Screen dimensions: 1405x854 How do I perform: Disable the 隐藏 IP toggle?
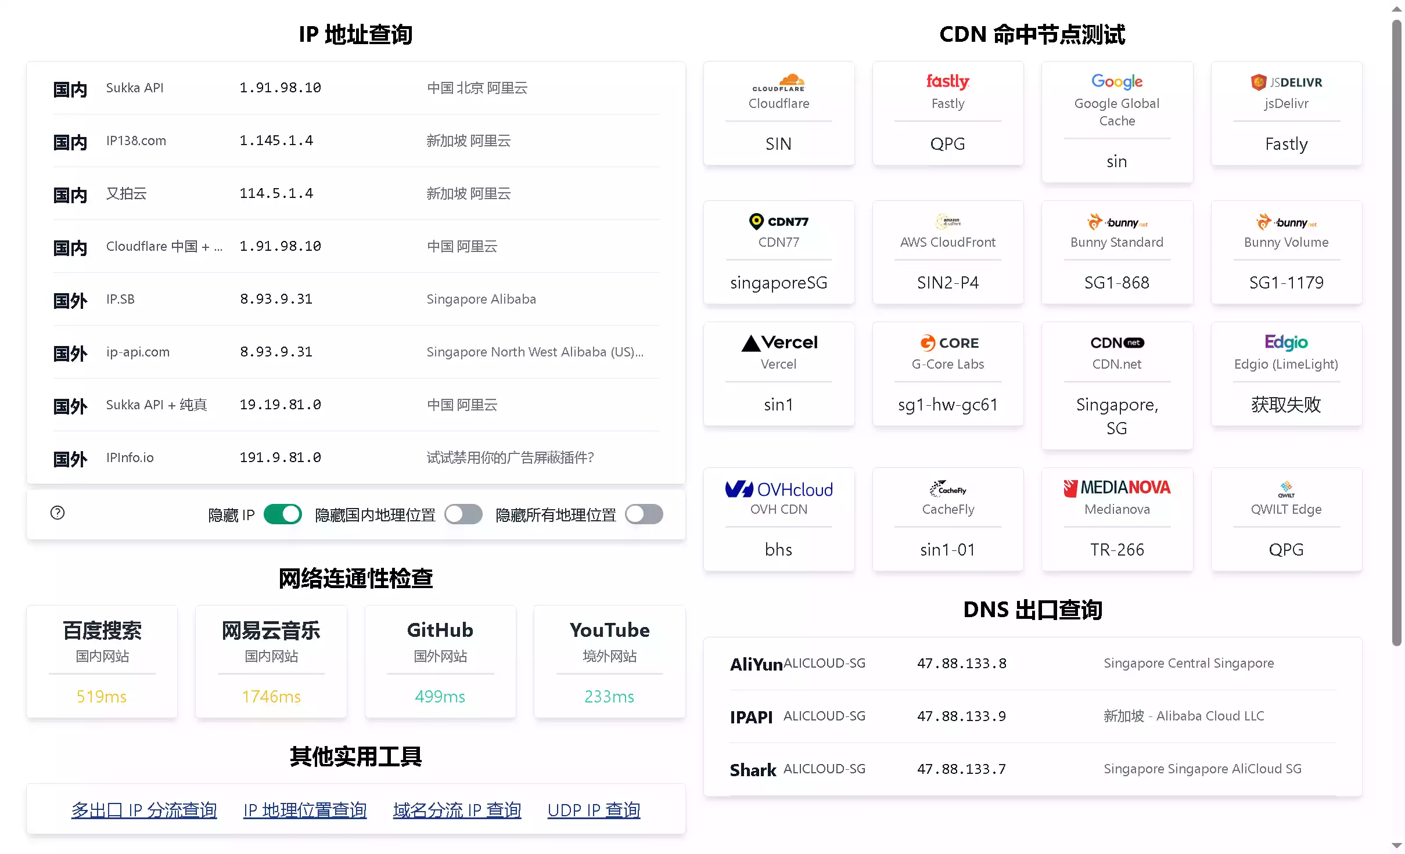(283, 514)
